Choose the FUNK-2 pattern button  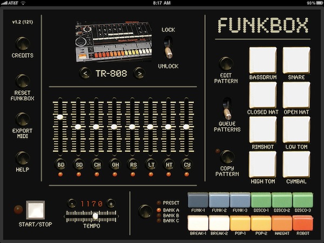pyautogui.click(x=219, y=200)
